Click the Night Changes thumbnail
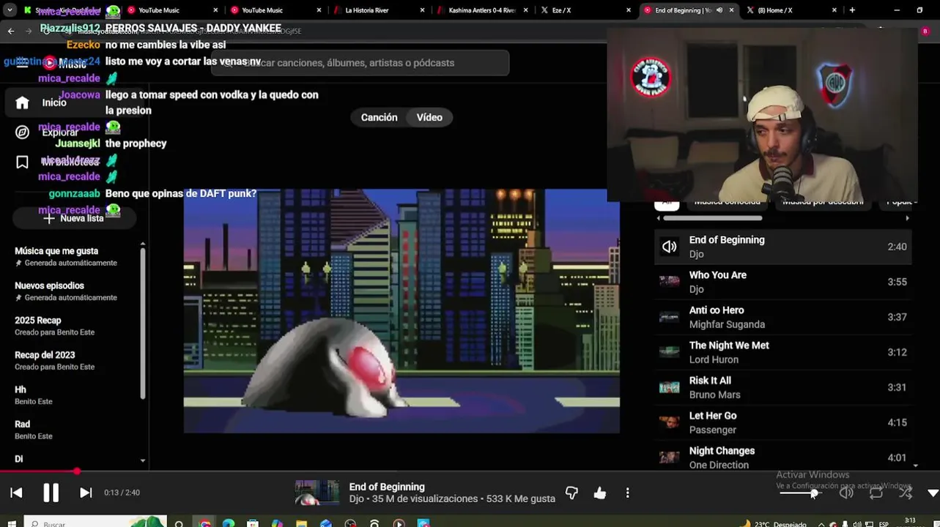The width and height of the screenshot is (940, 527). tap(669, 457)
